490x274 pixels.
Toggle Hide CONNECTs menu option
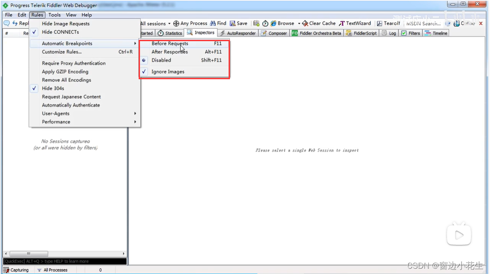click(x=85, y=32)
